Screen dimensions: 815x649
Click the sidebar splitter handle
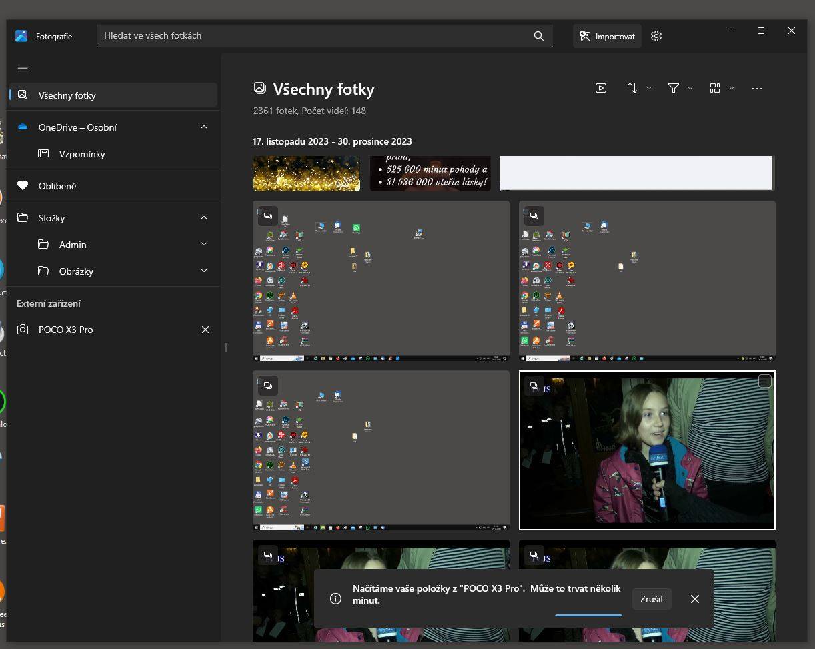coord(226,347)
